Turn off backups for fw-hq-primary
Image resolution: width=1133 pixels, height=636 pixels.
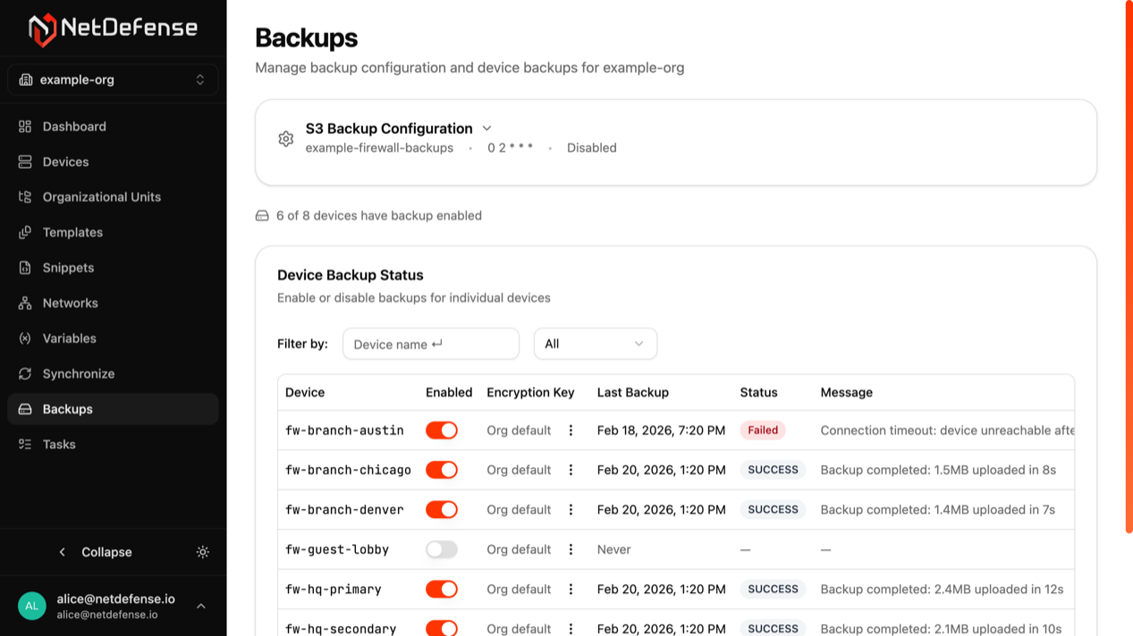pyautogui.click(x=441, y=589)
